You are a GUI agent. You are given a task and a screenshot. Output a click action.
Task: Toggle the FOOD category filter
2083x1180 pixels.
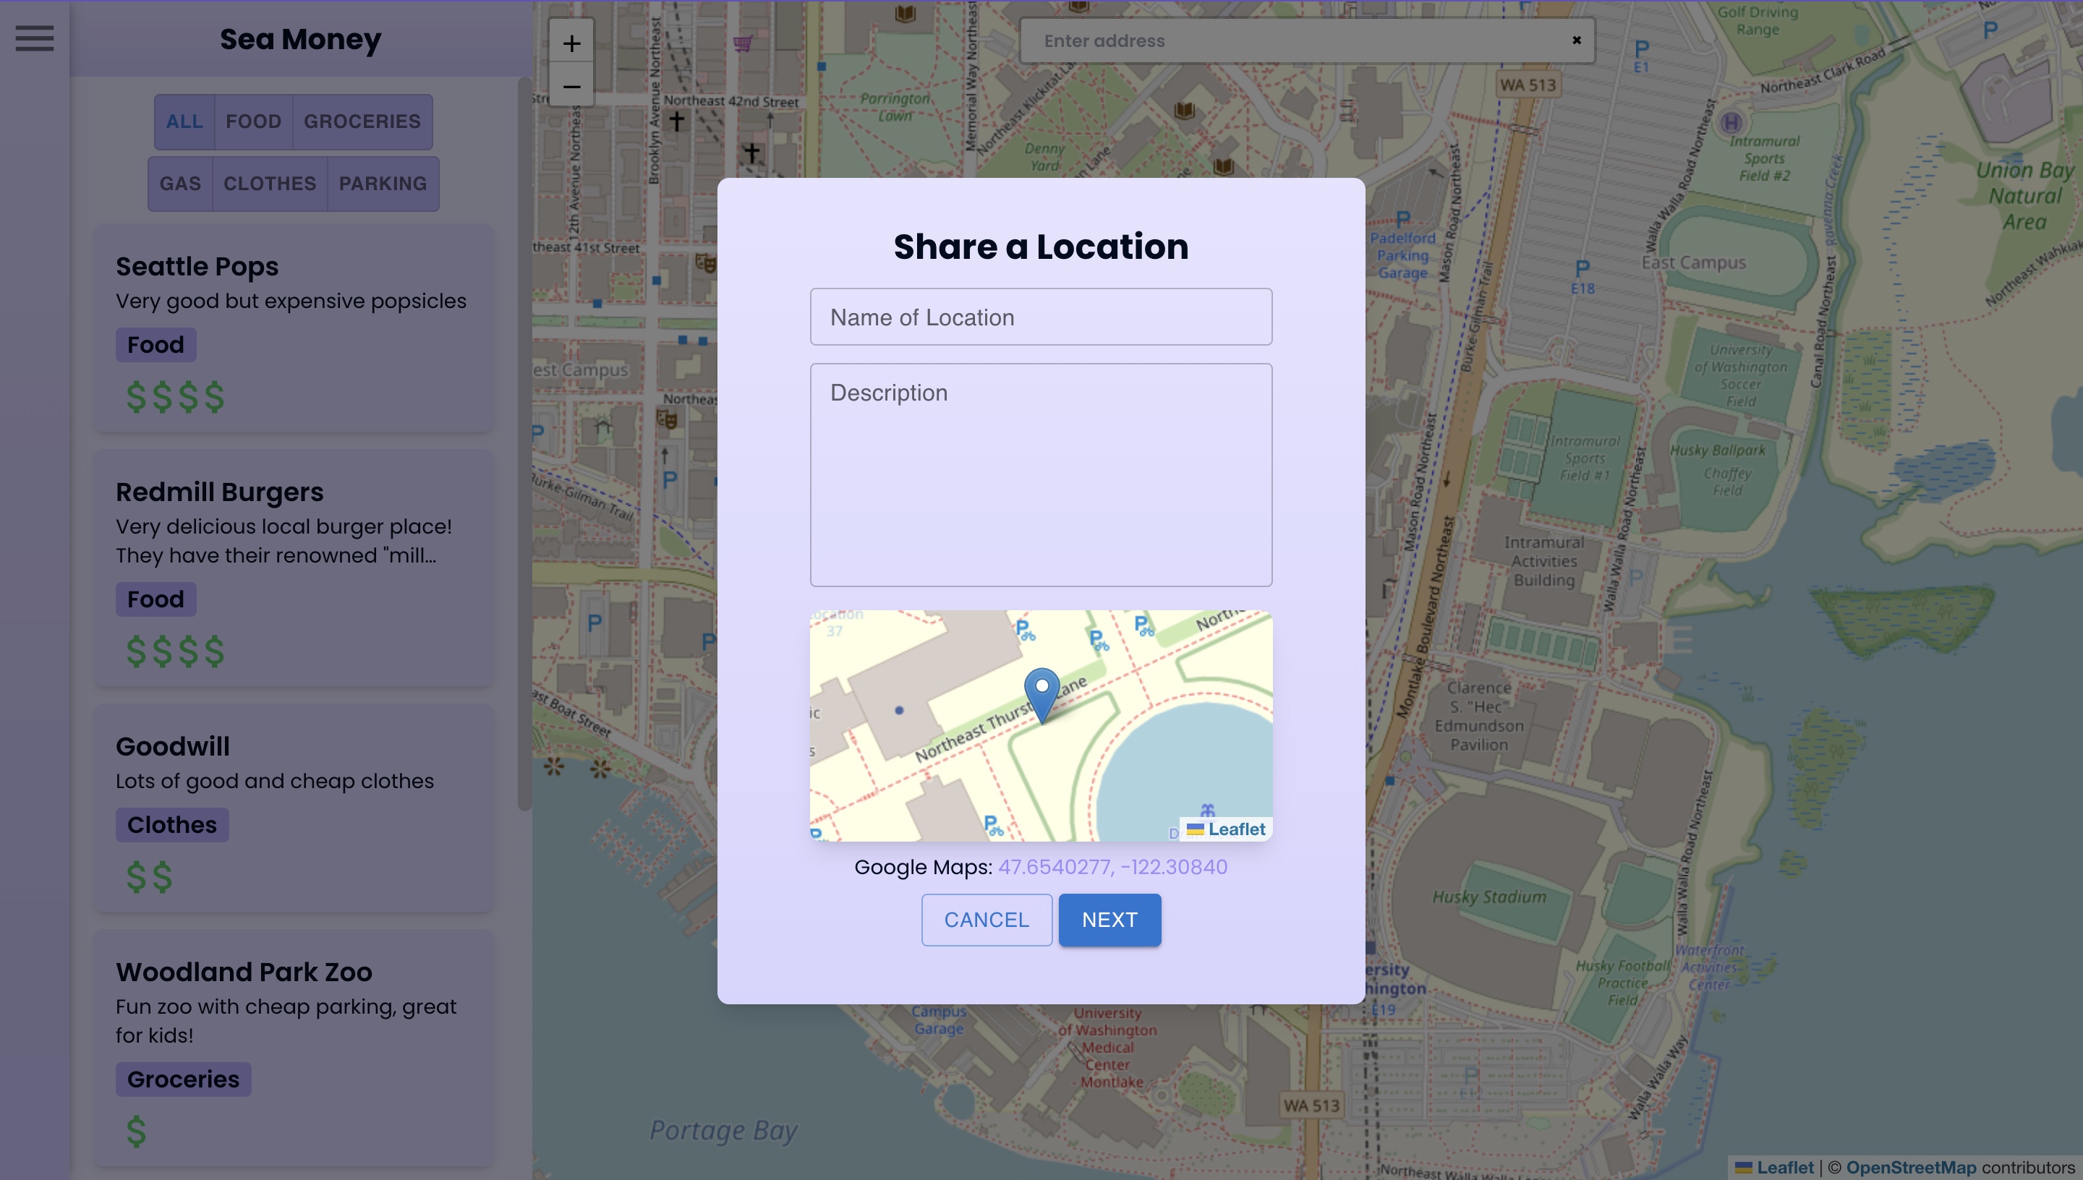point(253,121)
